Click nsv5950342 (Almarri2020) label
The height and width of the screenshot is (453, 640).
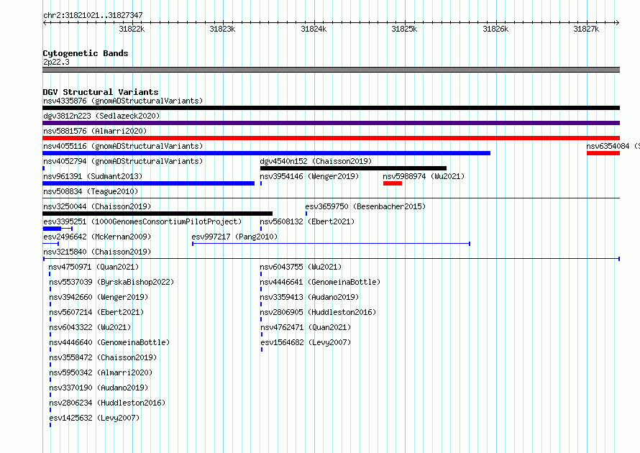click(101, 372)
